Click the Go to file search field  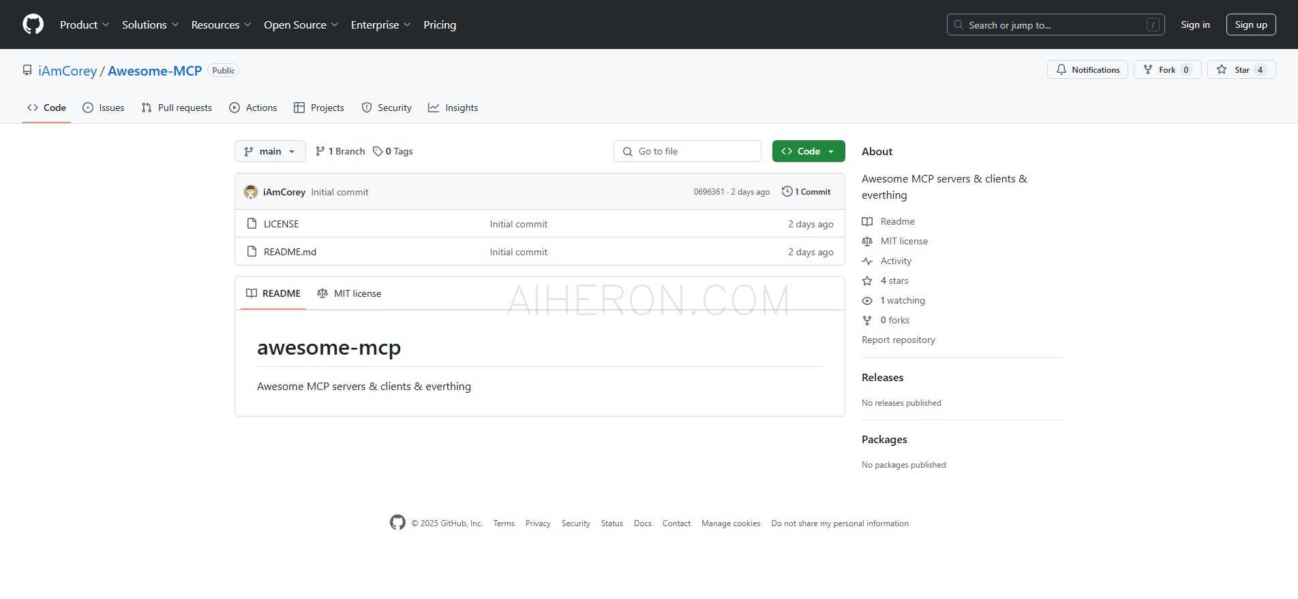pos(687,151)
